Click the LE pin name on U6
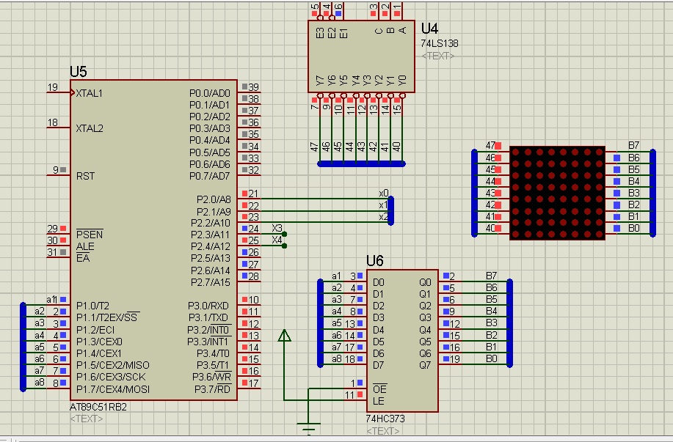The width and height of the screenshot is (673, 442). click(x=379, y=401)
